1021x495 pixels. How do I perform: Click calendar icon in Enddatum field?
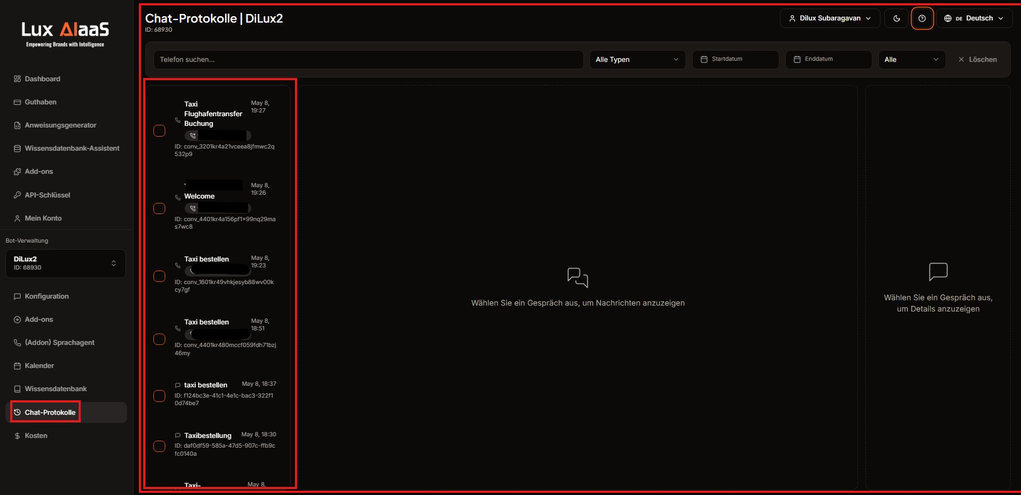(797, 59)
